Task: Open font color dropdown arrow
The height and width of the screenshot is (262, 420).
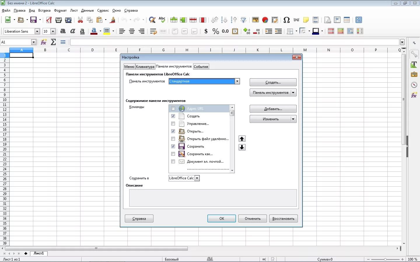Action: tap(100, 31)
